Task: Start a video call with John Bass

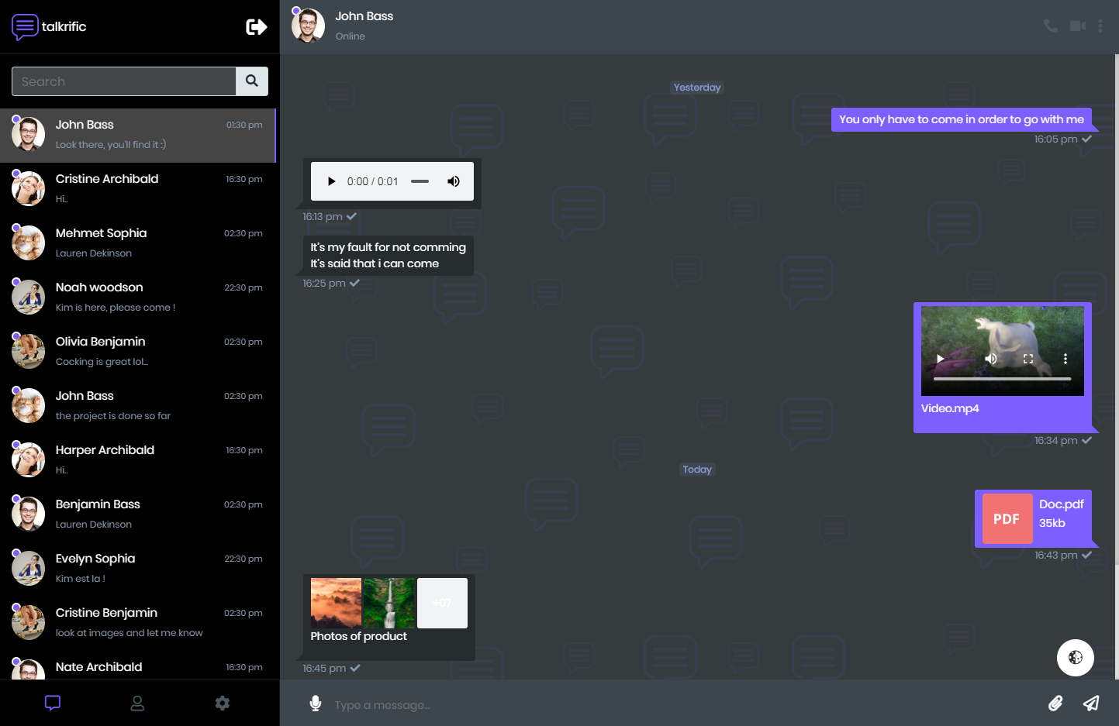Action: pos(1077,26)
